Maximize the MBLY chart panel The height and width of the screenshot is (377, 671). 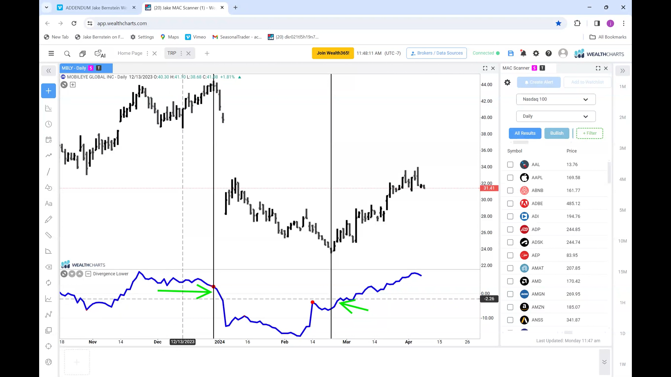tap(485, 68)
